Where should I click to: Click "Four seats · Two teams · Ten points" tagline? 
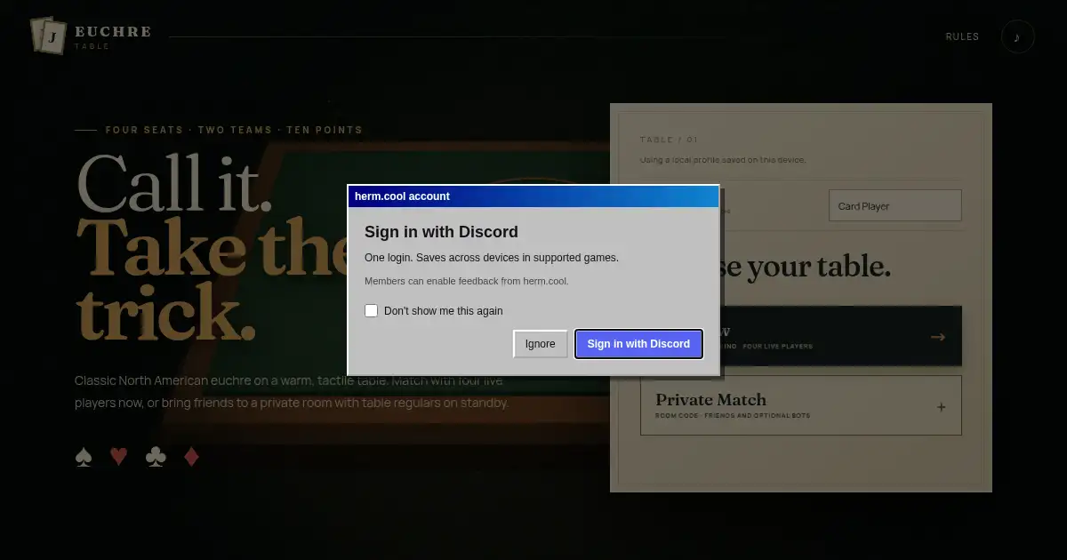click(234, 130)
